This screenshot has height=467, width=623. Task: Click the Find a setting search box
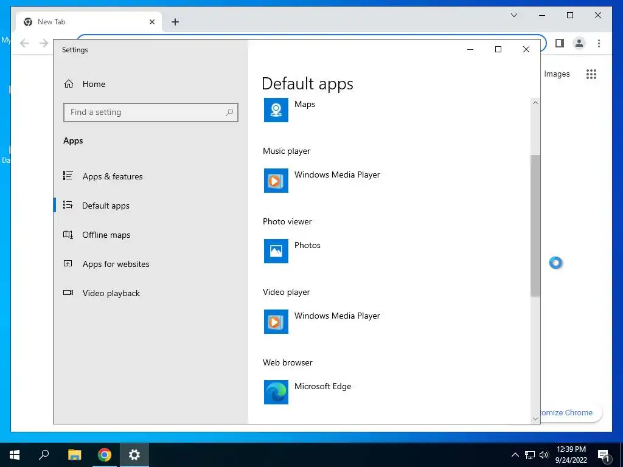(x=151, y=112)
